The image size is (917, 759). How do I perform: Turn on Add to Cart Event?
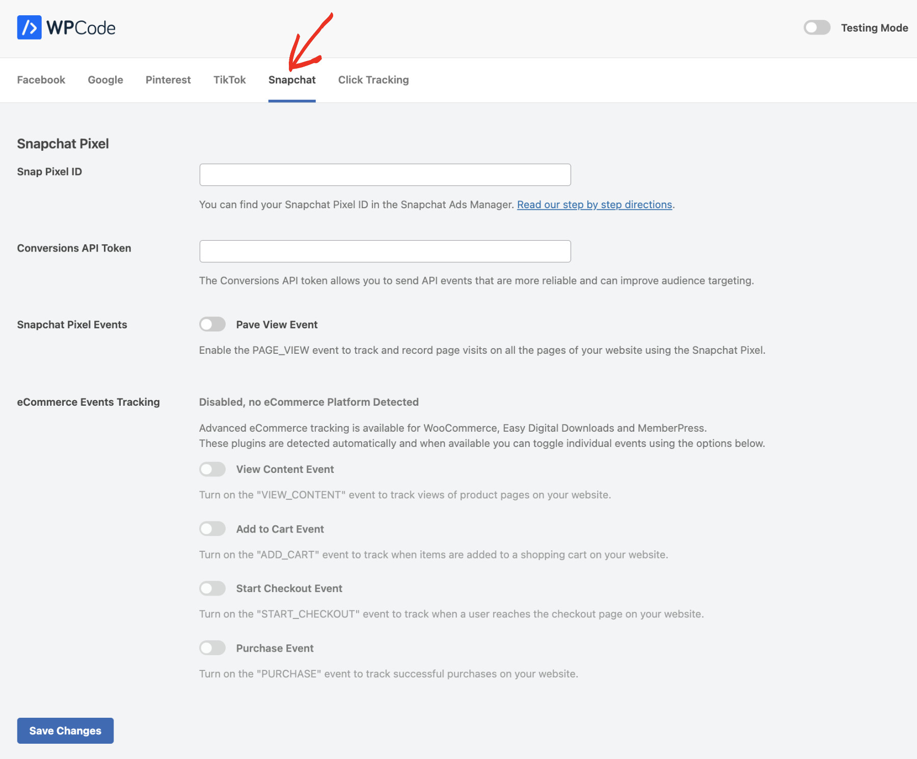212,528
